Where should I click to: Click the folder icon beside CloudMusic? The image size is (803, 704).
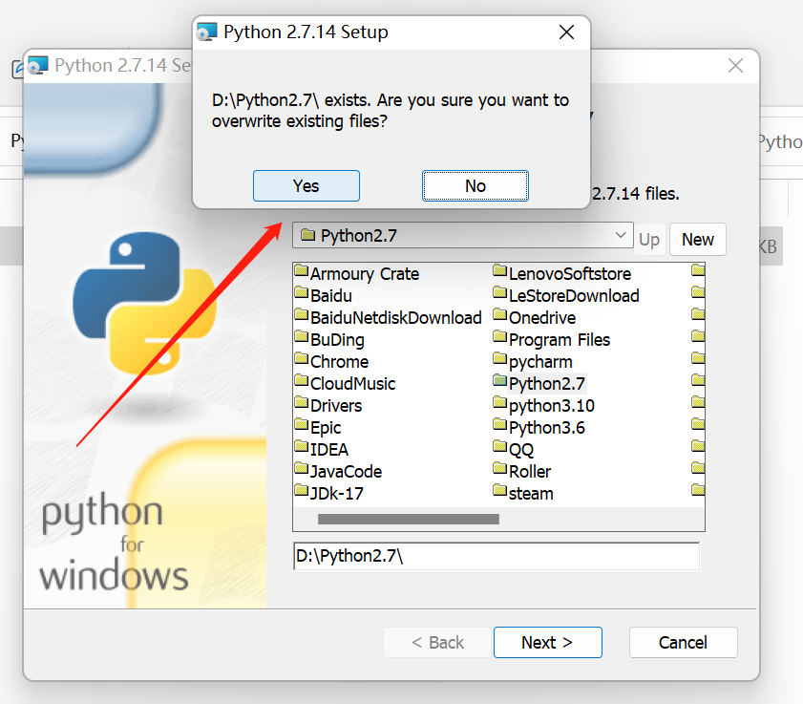click(x=302, y=381)
